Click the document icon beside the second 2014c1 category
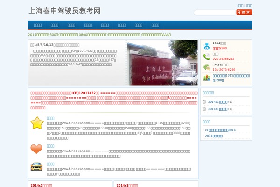 [204, 109]
